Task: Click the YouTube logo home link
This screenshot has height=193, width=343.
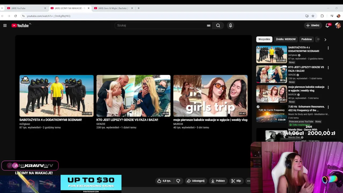Action: click(20, 25)
